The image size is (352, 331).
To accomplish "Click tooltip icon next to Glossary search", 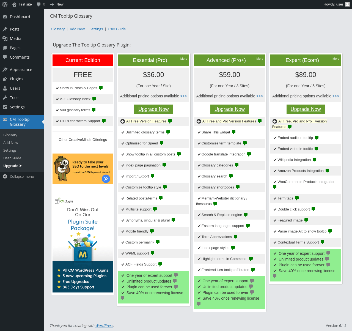I will click(231, 176).
